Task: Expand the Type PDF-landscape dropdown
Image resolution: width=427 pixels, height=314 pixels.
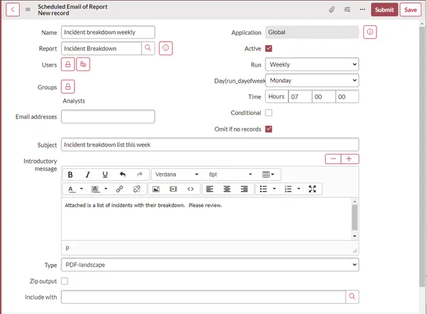Action: (x=210, y=265)
